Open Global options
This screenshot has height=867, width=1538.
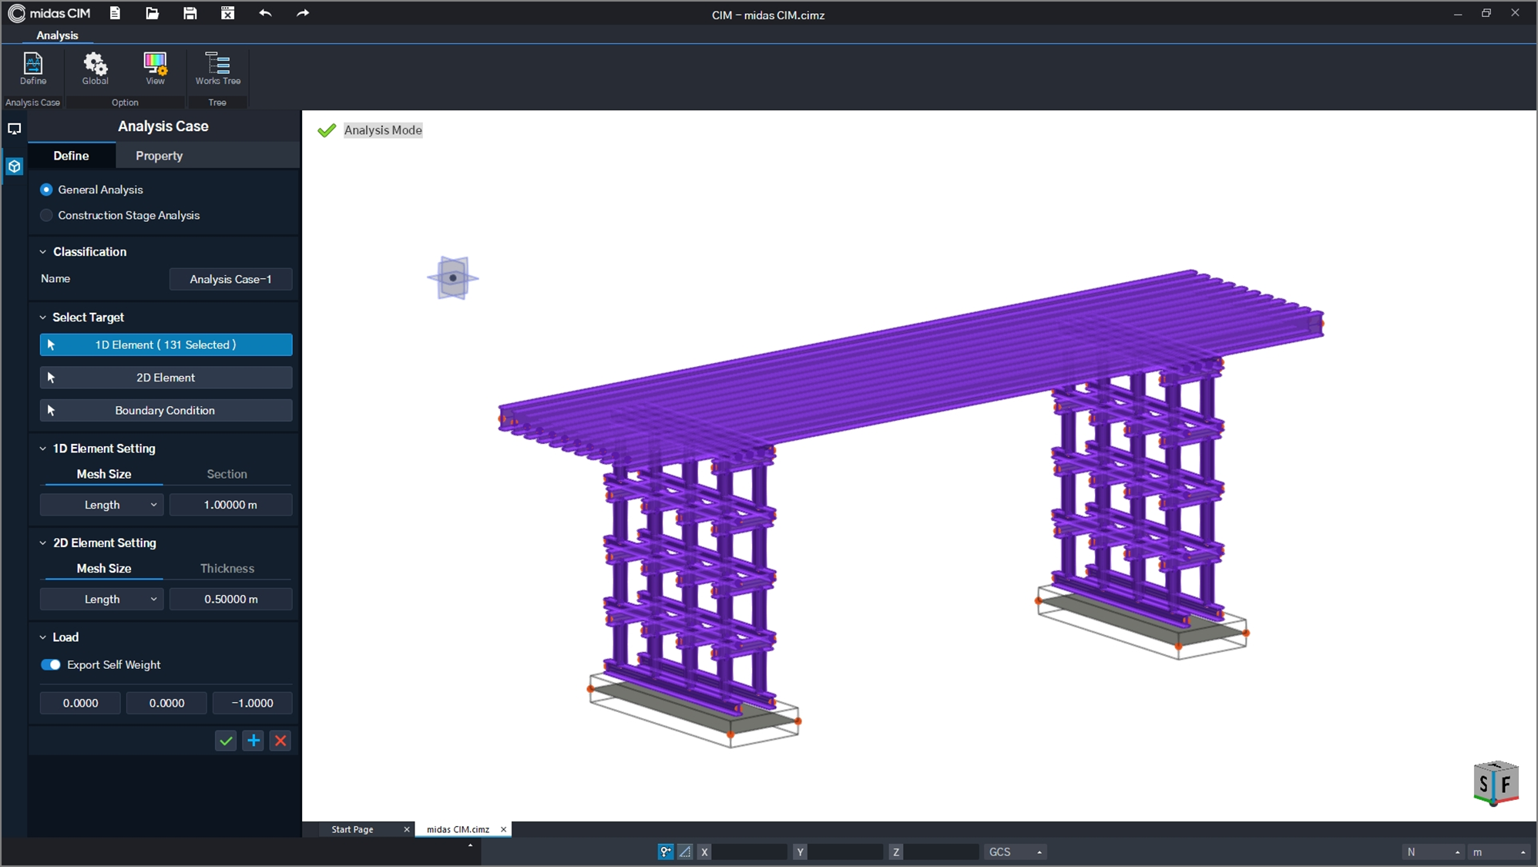click(x=96, y=69)
